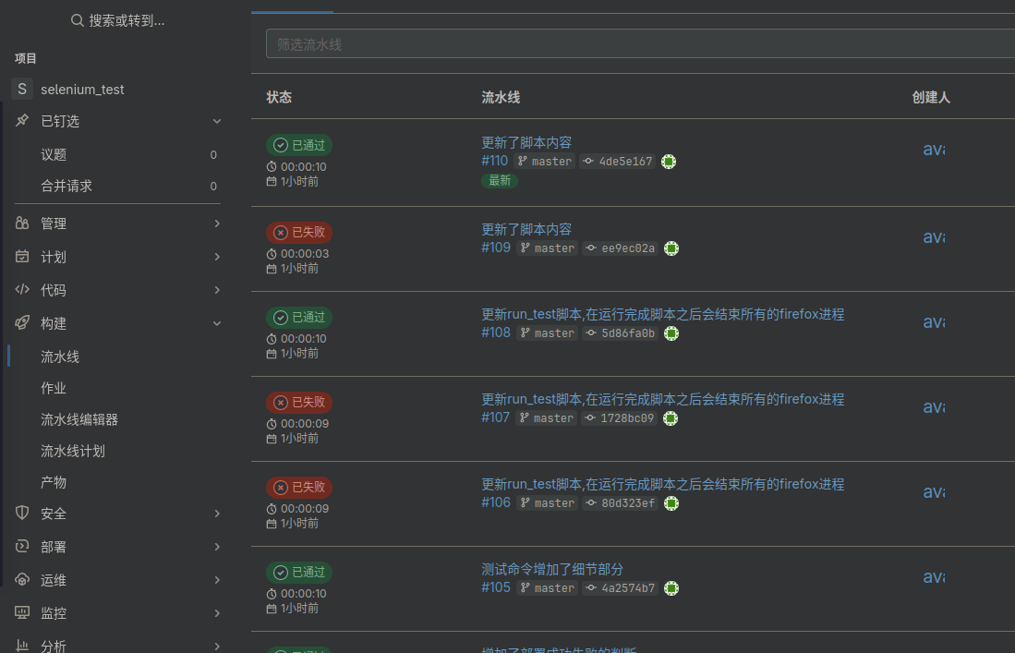Open pipeline #107
Viewport: 1015px width, 653px height.
[495, 417]
